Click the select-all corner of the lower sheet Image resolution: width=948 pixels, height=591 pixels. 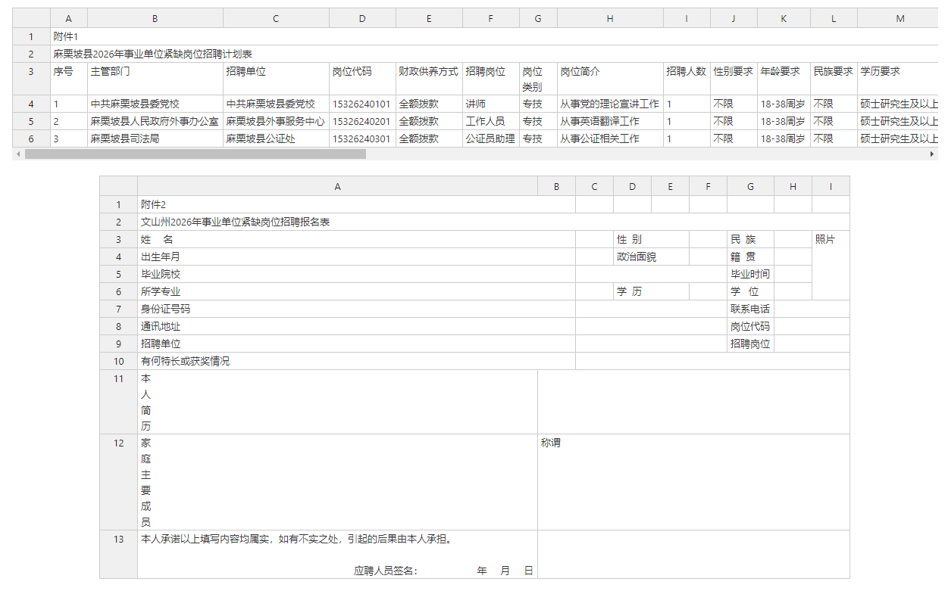click(x=118, y=186)
